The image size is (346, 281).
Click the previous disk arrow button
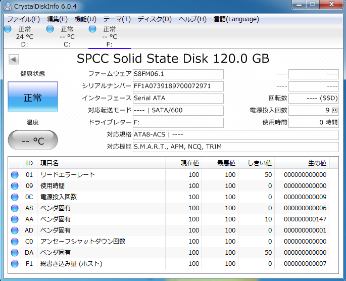14,60
